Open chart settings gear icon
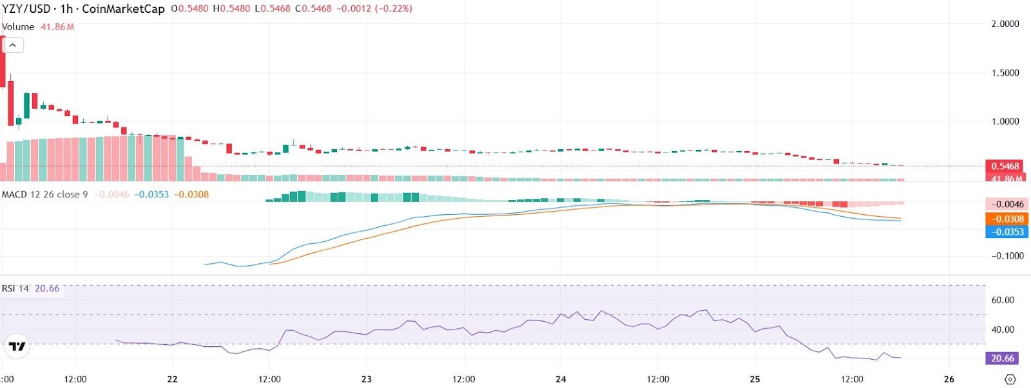The width and height of the screenshot is (1031, 388). click(x=1010, y=379)
